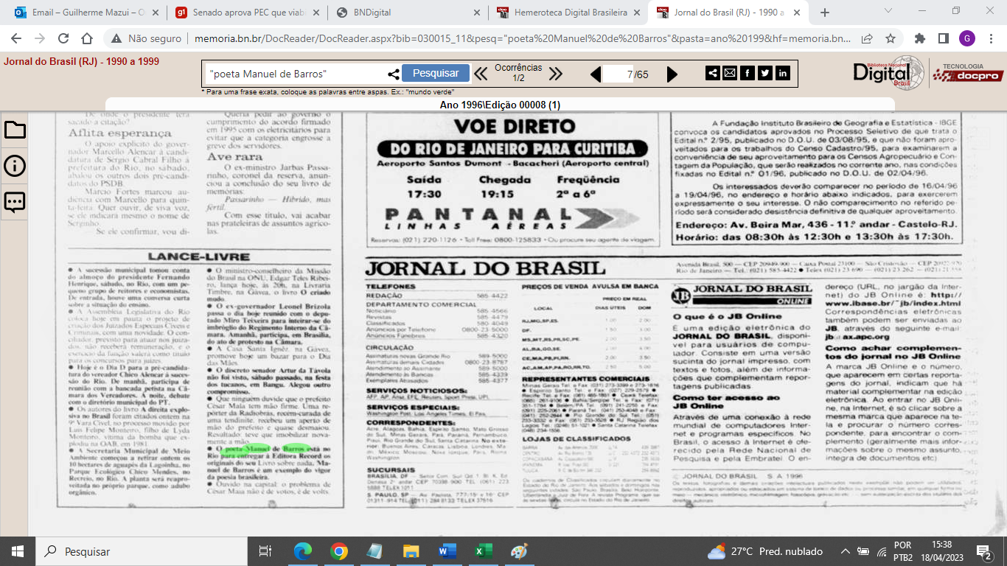Viewport: 1007px width, 566px height.
Task: Click the Pantanal Linhas Aéreas advertisement
Action: click(x=515, y=180)
